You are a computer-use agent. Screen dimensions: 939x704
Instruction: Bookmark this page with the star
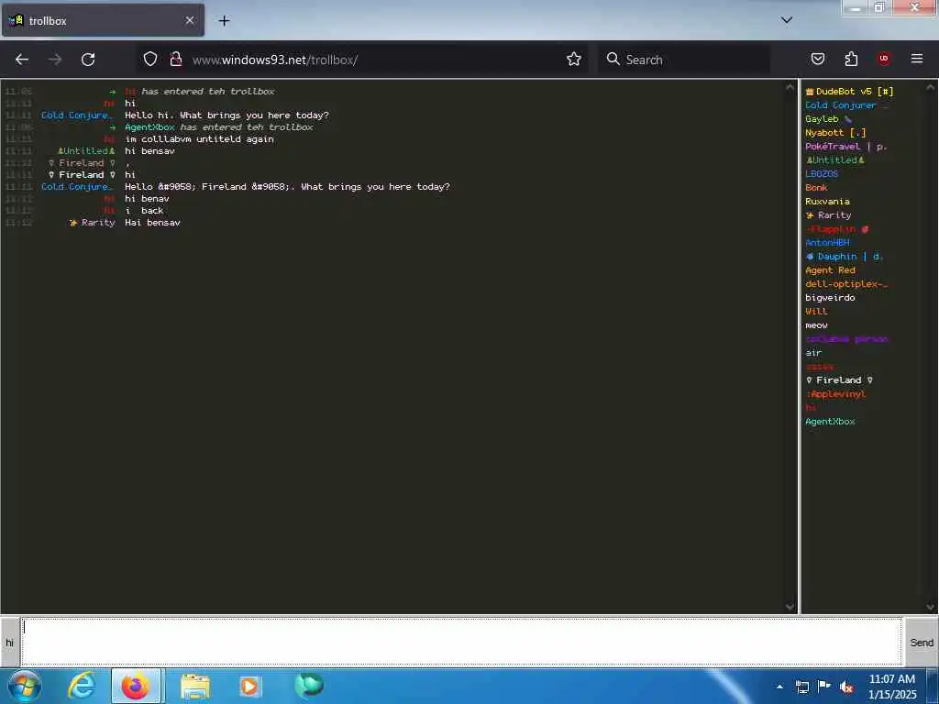pos(574,59)
